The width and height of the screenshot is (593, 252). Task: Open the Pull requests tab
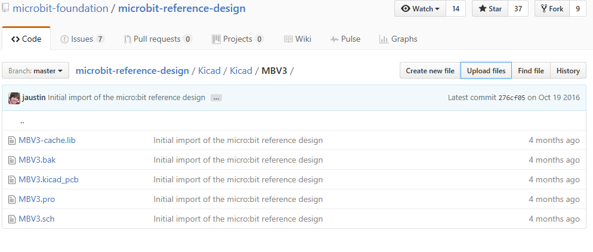pos(157,39)
